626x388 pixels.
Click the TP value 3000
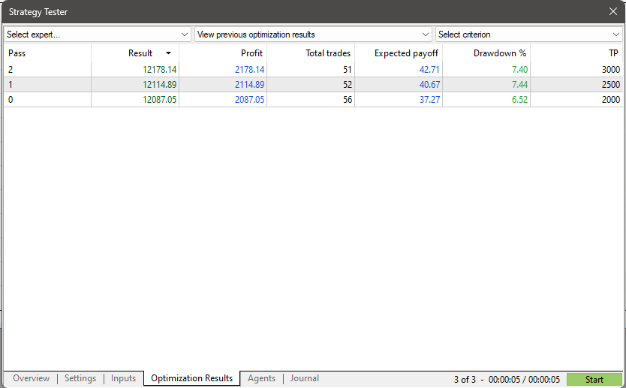pos(611,70)
